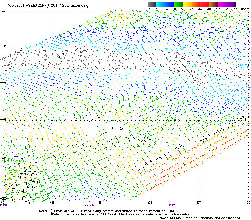Image resolution: width=251 pixels, height=220 pixels.
Task: Select the '>50 knots' legend label
Action: (x=241, y=9)
